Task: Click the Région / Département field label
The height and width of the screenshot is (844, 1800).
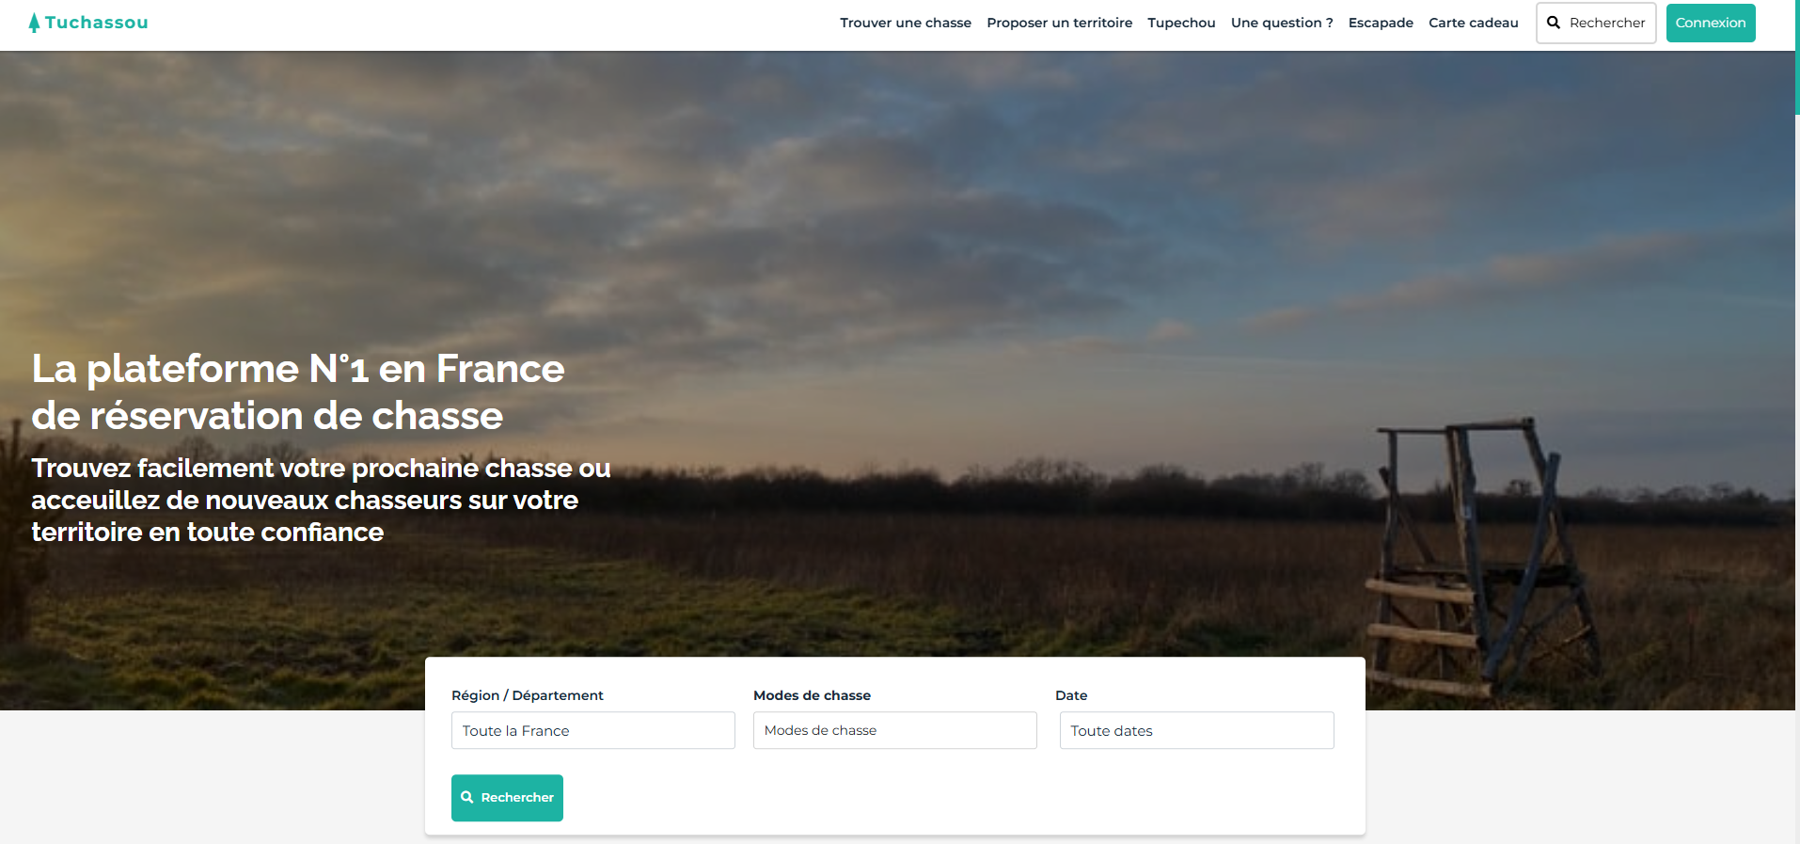Action: pyautogui.click(x=527, y=695)
